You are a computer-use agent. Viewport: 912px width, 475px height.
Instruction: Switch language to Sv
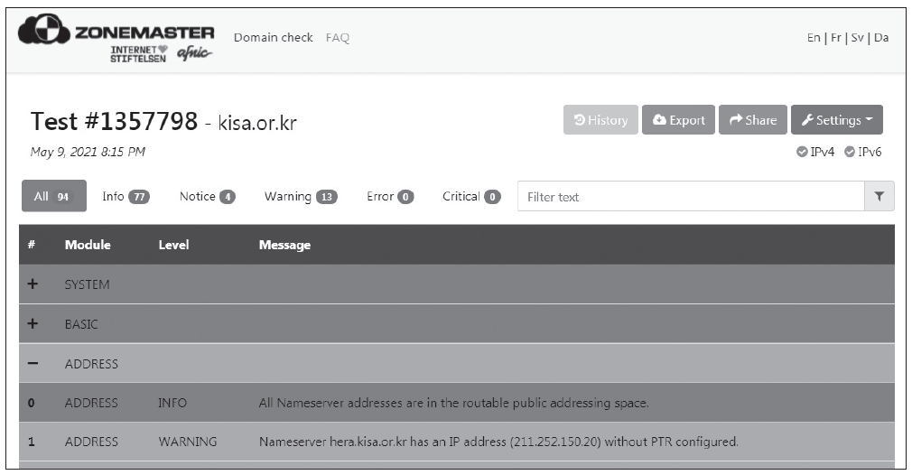[x=857, y=38]
